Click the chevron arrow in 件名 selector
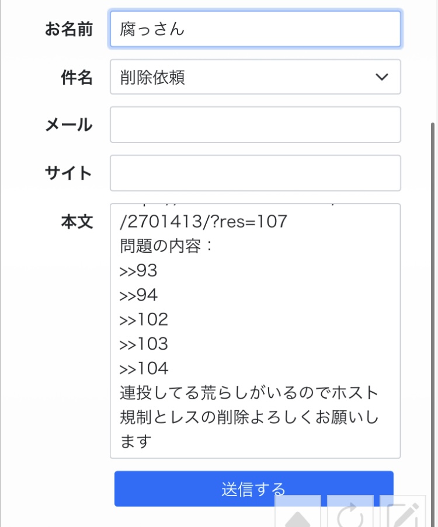 click(382, 77)
